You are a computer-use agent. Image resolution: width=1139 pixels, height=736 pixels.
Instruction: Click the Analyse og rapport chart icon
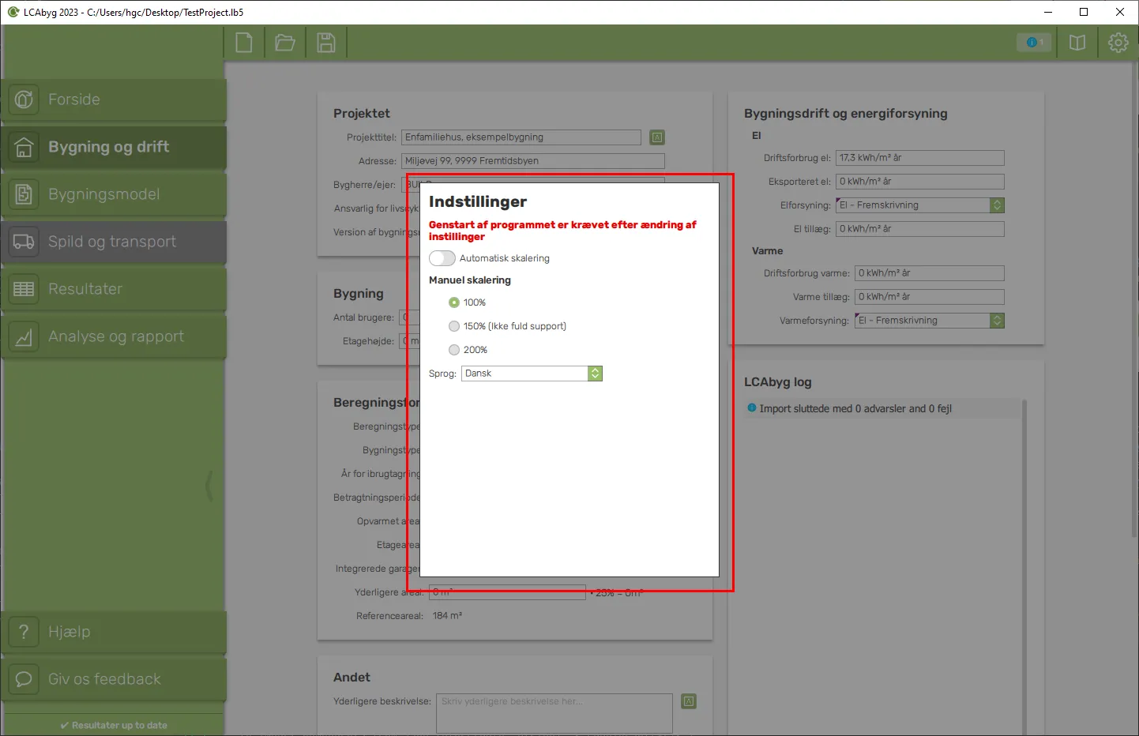pos(24,336)
